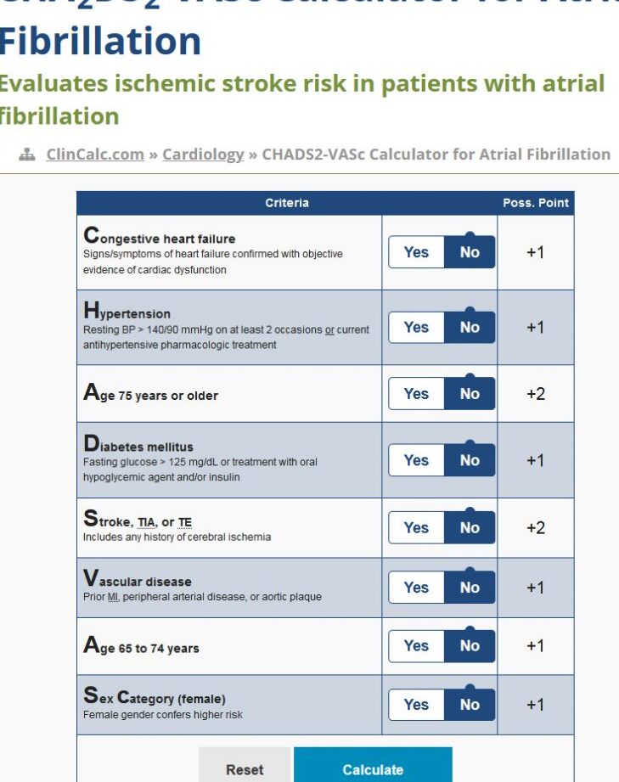Choose Yes for Sex Category female

416,704
